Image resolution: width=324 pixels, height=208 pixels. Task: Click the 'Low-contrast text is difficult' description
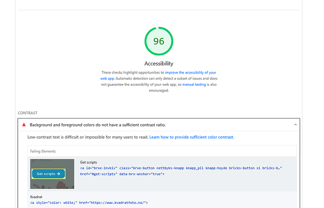[x=87, y=137]
